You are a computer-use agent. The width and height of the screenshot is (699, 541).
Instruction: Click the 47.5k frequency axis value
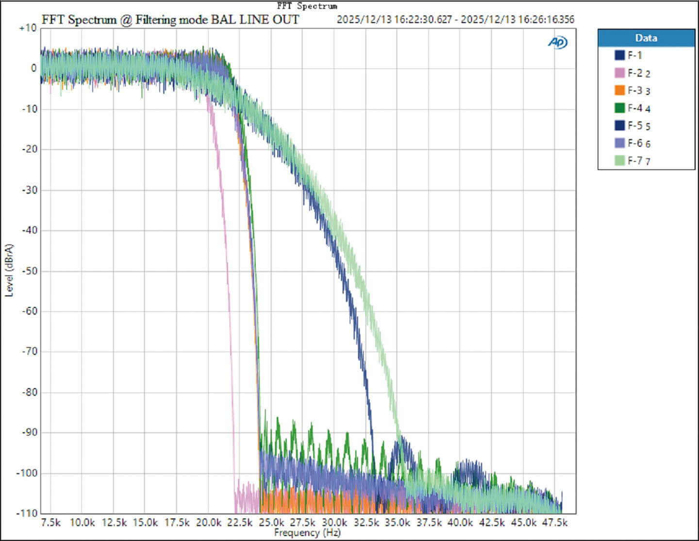click(x=555, y=523)
